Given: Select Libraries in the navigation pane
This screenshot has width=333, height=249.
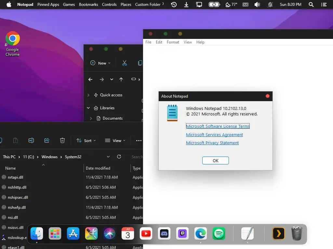Looking at the screenshot, I should click(107, 108).
